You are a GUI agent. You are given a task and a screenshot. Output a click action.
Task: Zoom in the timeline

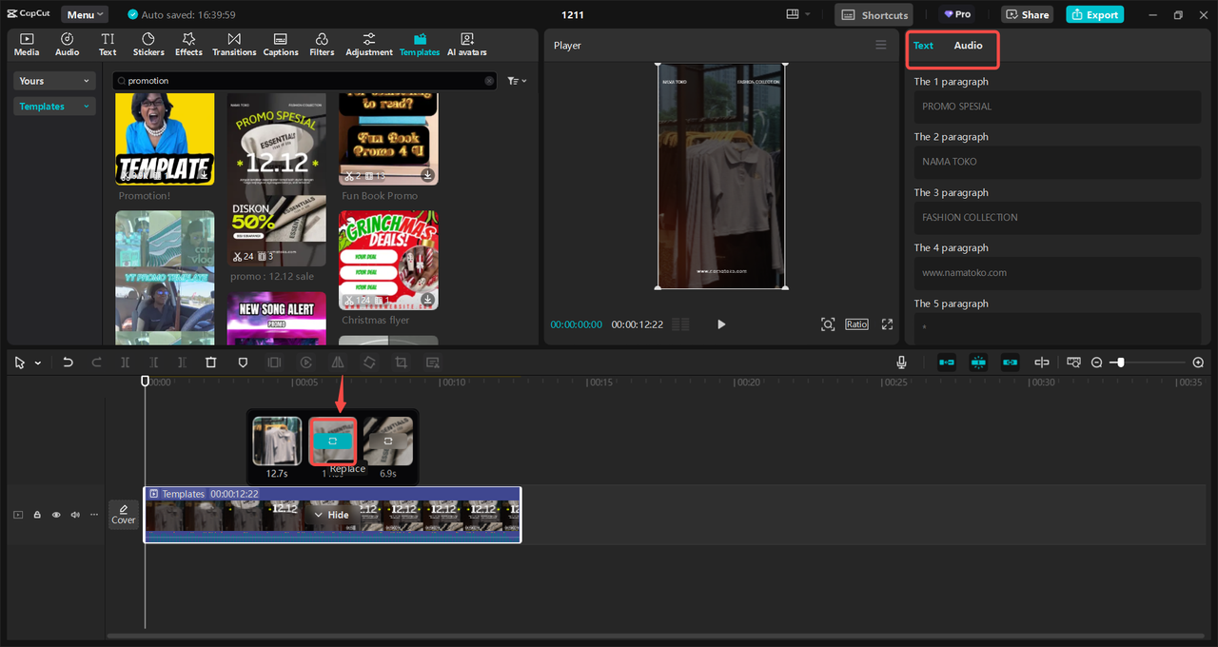[1198, 363]
